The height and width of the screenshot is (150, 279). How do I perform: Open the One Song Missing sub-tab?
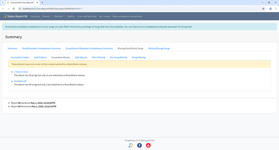[x=118, y=58]
